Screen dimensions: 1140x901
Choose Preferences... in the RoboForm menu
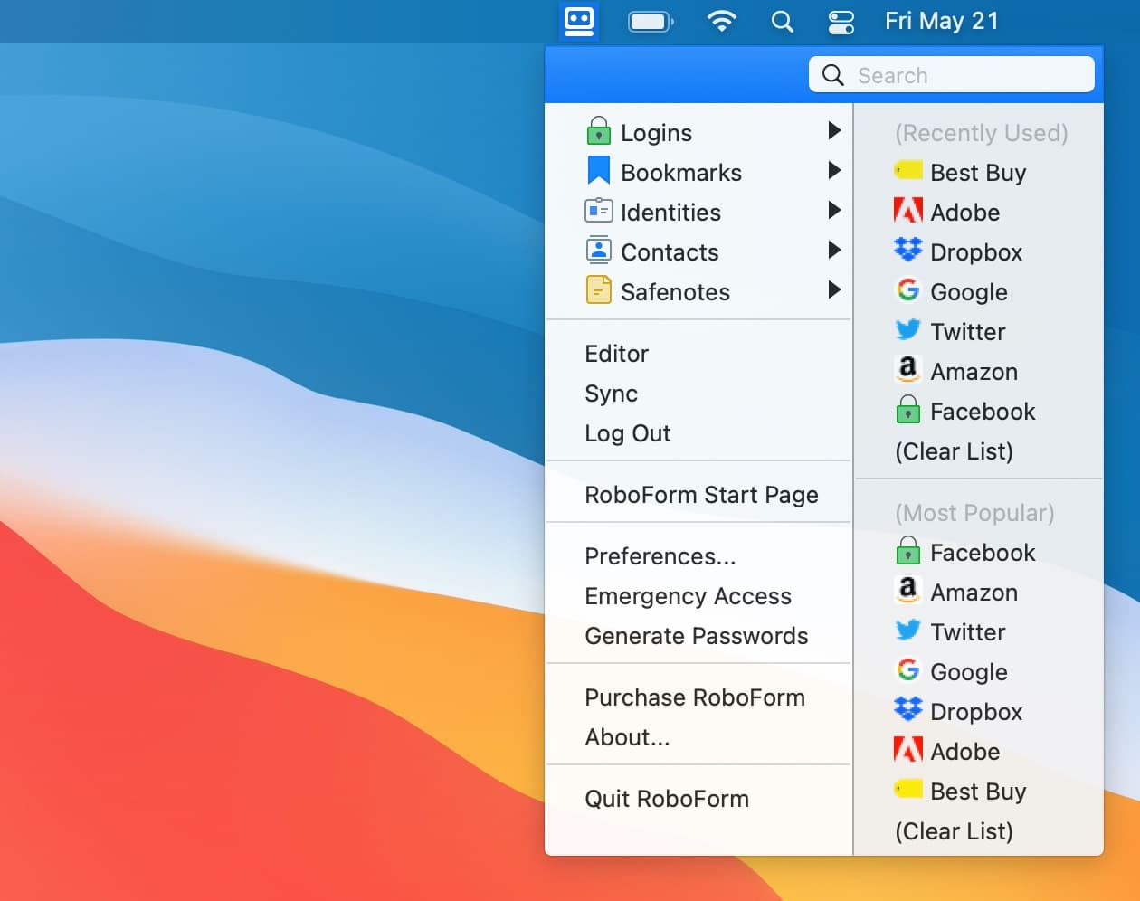pos(660,556)
